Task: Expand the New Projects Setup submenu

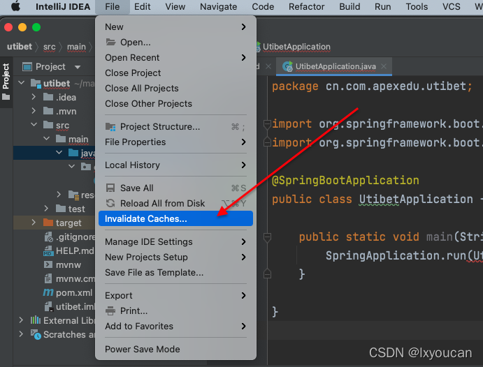Action: point(175,257)
